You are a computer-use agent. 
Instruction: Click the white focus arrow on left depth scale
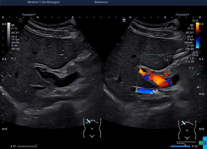(1, 87)
